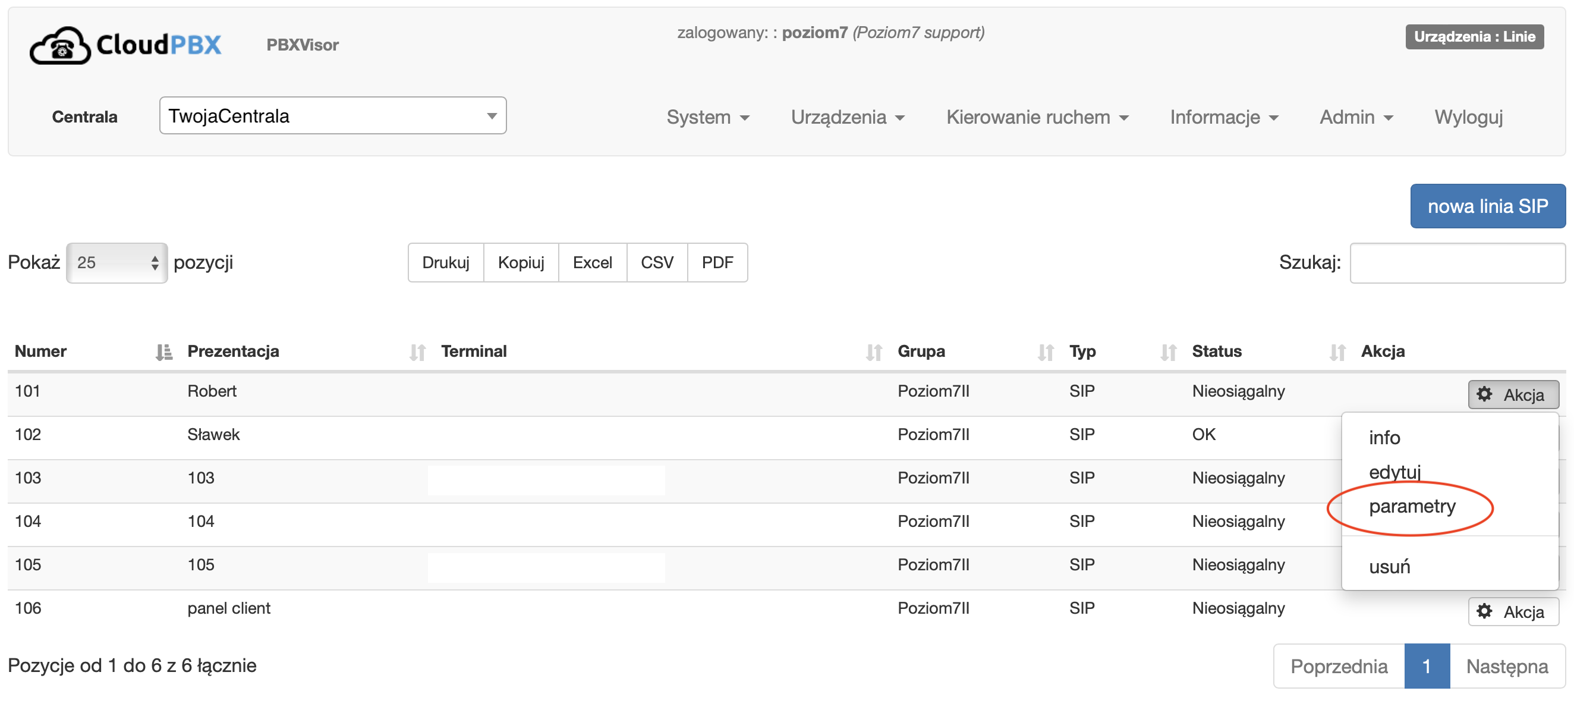Sort by Terminal column arrows
The image size is (1574, 716).
tap(874, 352)
